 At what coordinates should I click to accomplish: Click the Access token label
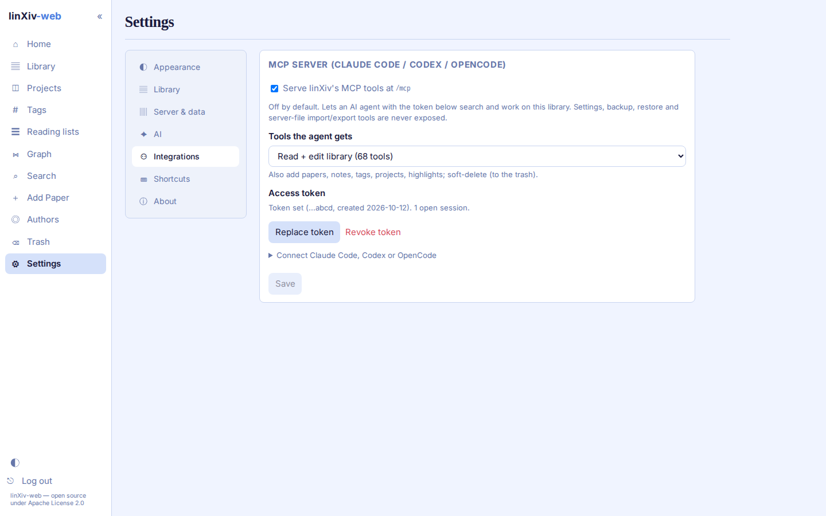pos(297,193)
